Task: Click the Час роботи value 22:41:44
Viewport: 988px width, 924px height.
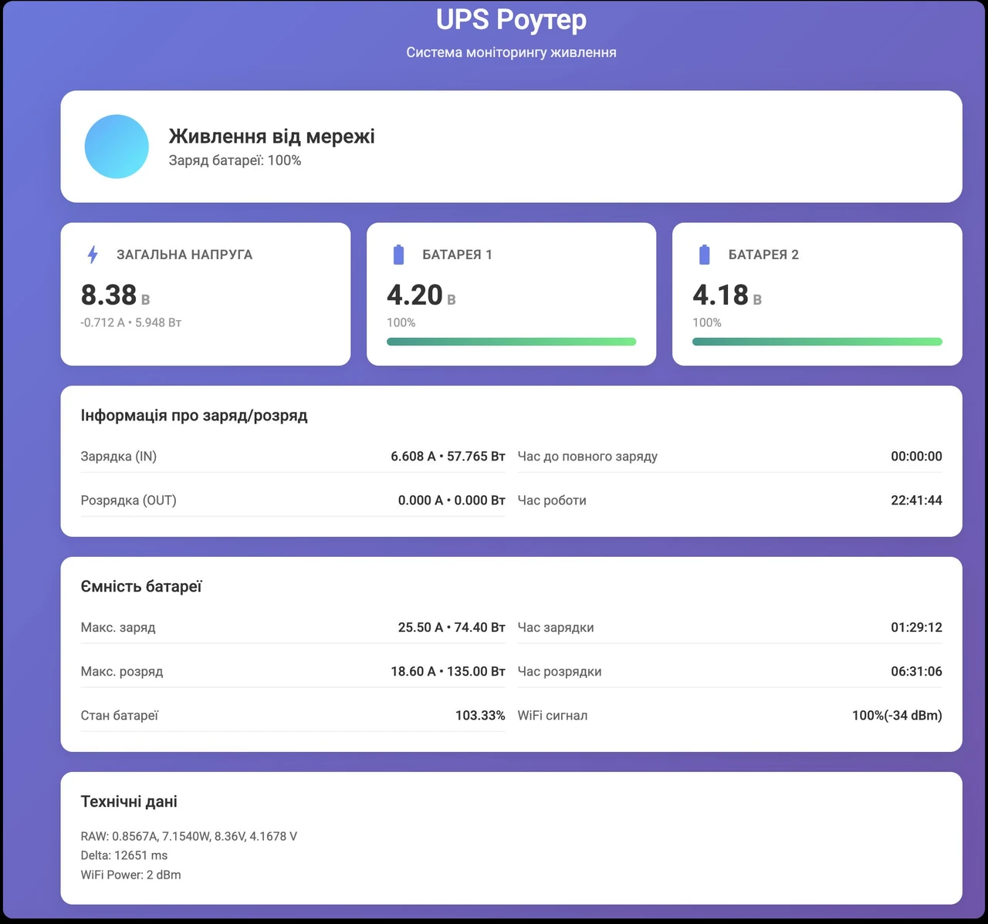Action: 916,501
